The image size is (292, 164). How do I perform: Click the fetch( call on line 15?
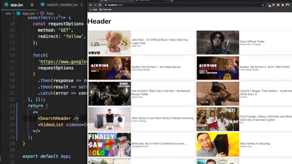[x=41, y=55]
